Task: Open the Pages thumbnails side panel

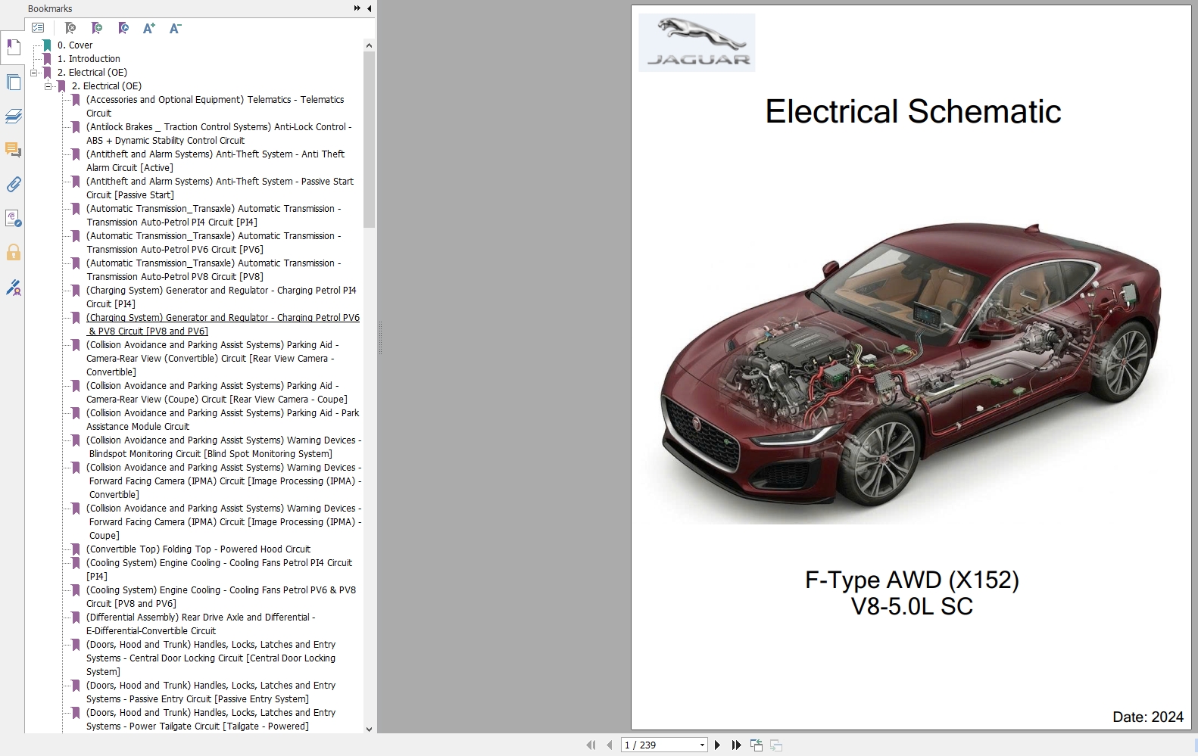Action: tap(13, 82)
